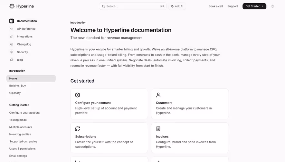285x162 pixels.
Task: Open the Customers card title
Action: point(164,103)
